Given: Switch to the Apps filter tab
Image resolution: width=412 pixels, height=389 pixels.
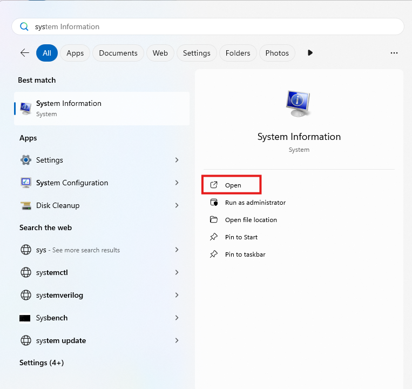Looking at the screenshot, I should (x=75, y=53).
